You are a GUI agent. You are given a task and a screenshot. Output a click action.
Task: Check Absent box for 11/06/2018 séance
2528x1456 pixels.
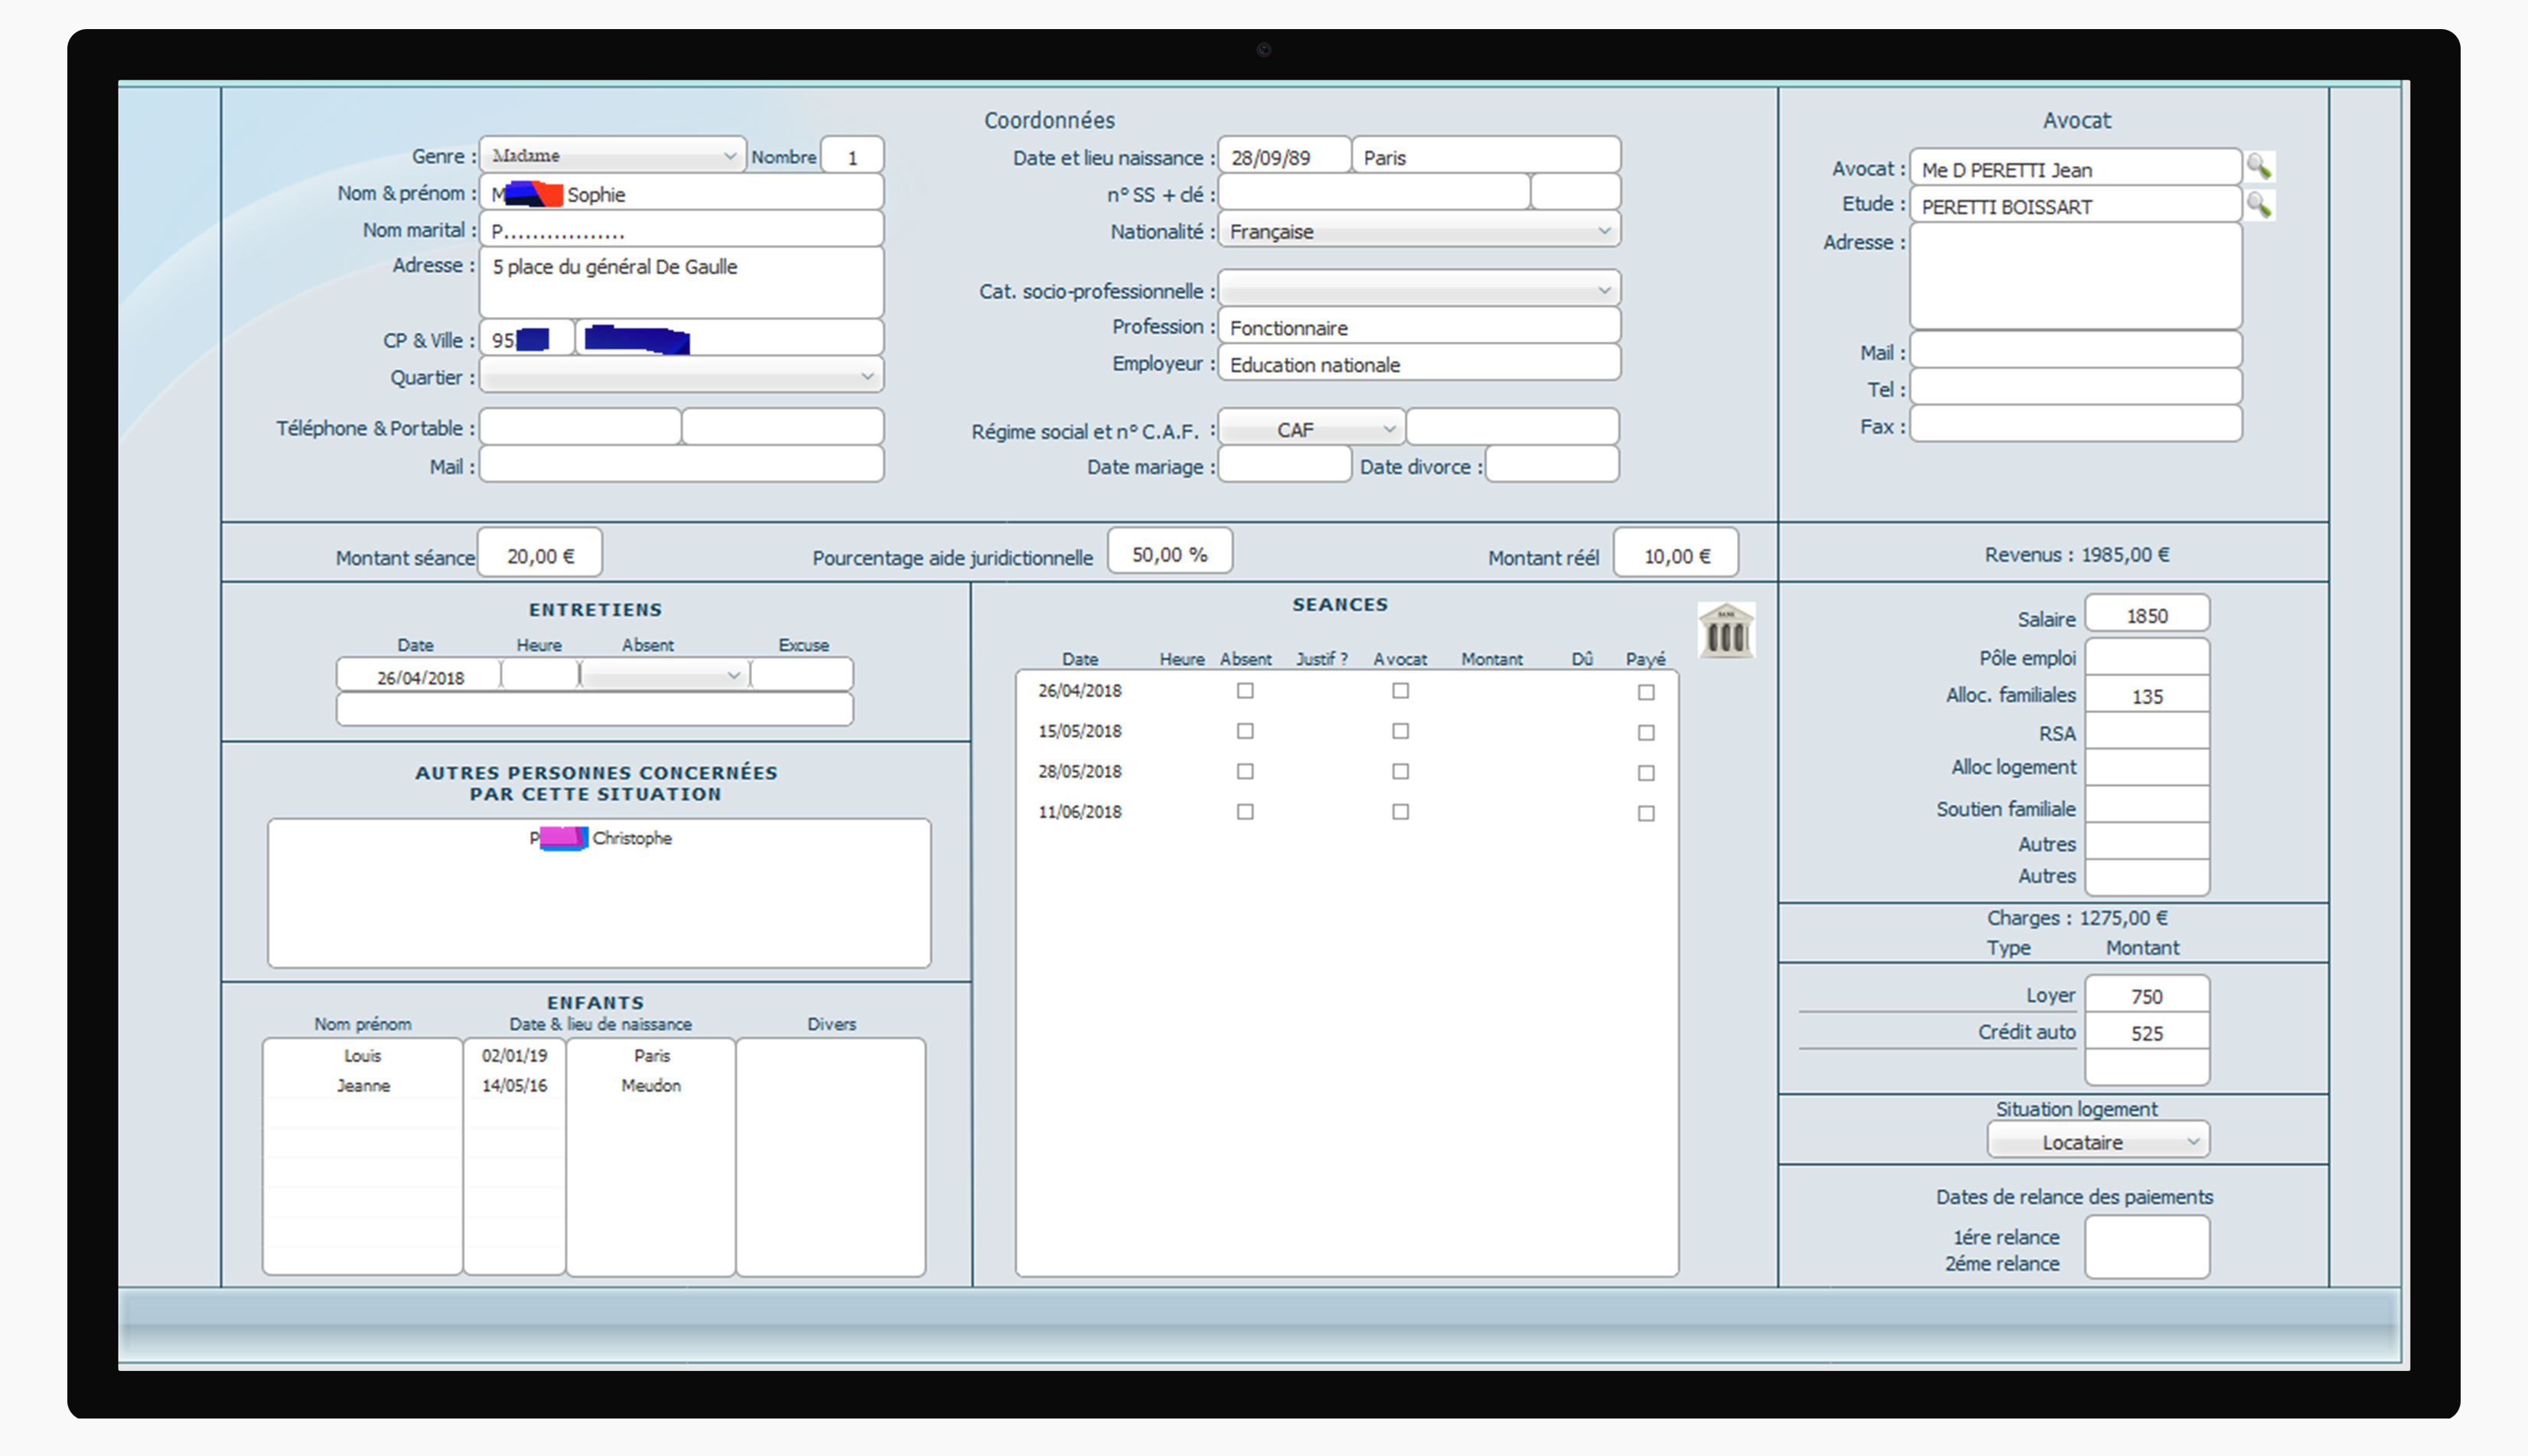click(1245, 812)
